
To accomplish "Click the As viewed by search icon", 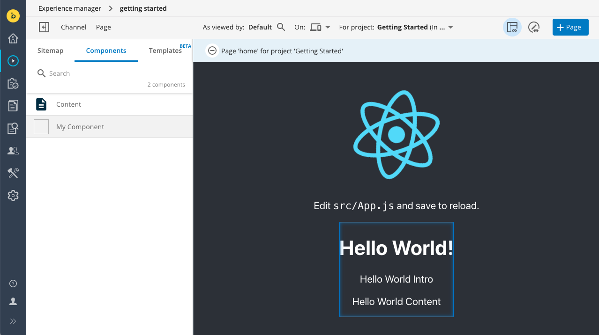I will coord(281,27).
